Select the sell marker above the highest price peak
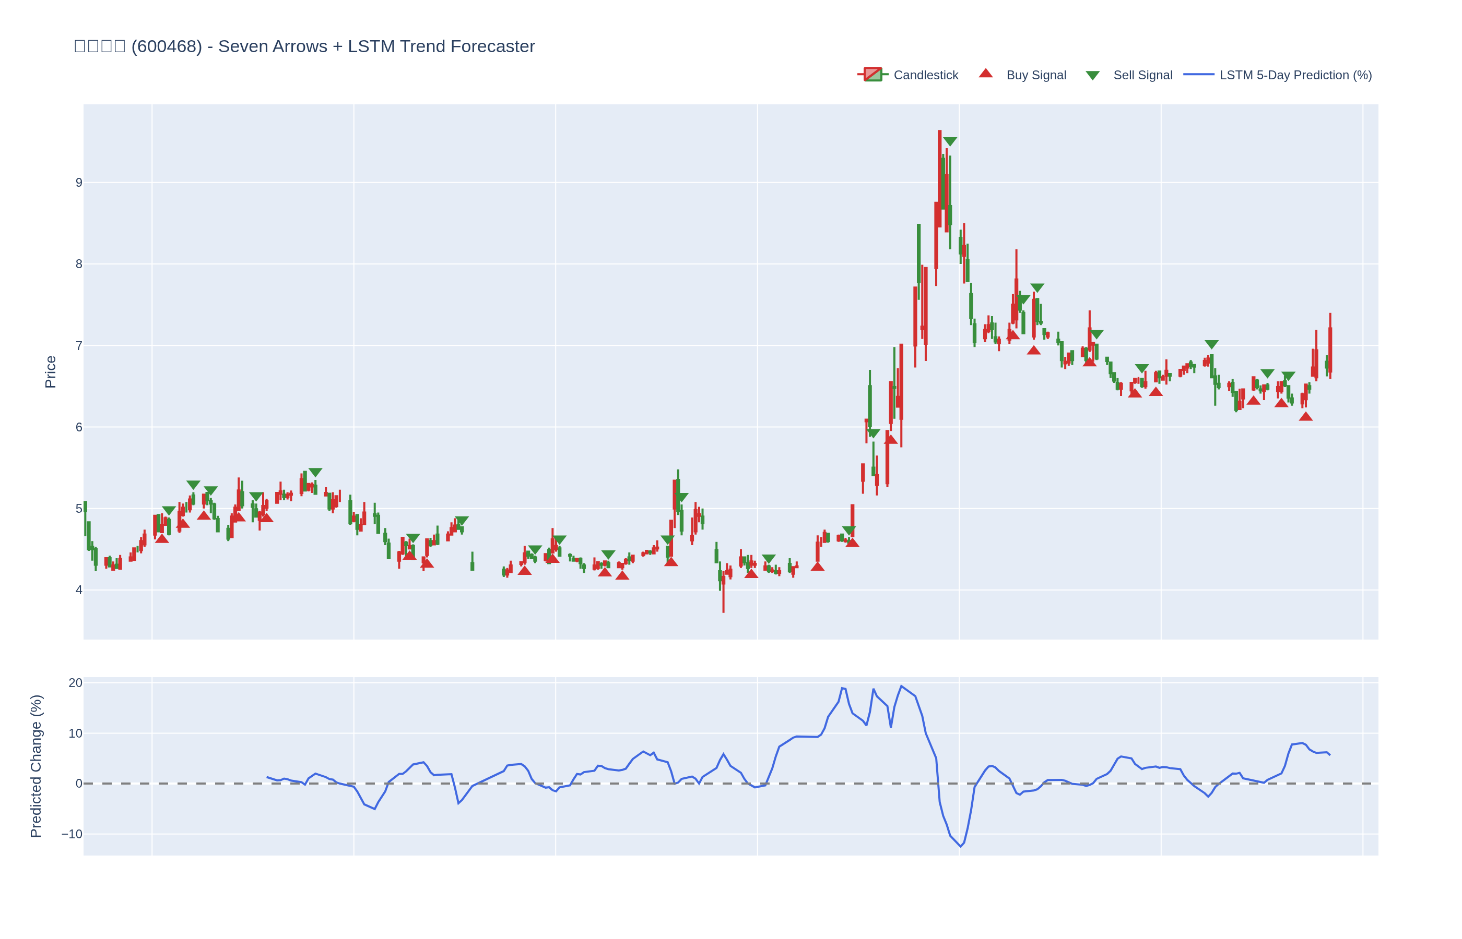The image size is (1462, 939). (x=949, y=141)
